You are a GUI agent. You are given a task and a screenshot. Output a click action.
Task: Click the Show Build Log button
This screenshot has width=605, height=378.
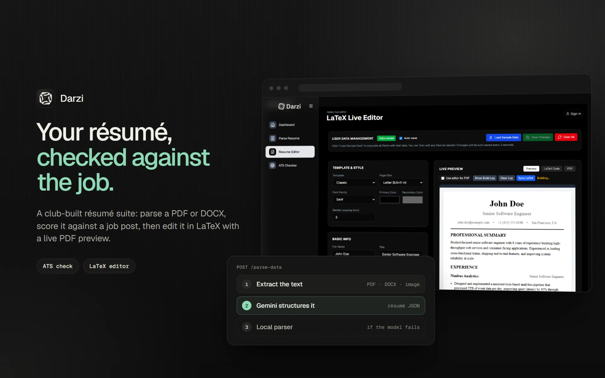[485, 178]
